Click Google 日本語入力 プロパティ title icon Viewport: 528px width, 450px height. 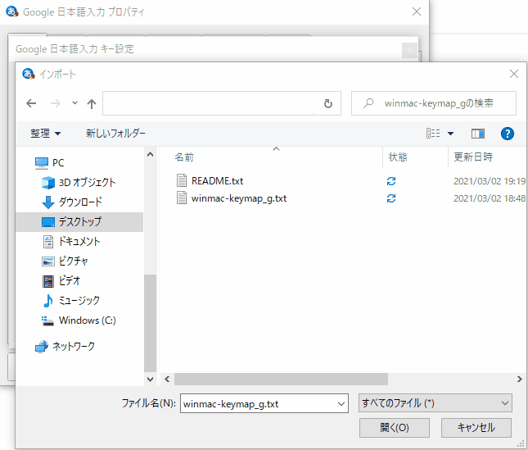(11, 11)
